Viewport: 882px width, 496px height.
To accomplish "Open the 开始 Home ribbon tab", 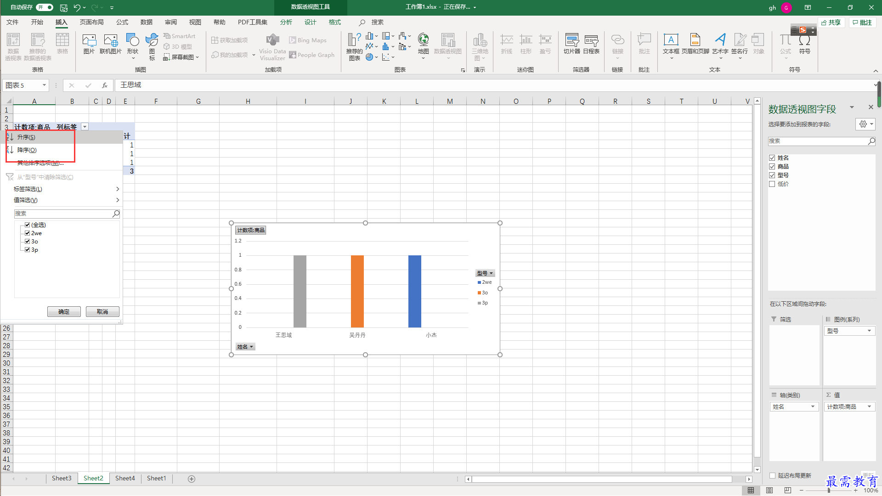I will [37, 23].
